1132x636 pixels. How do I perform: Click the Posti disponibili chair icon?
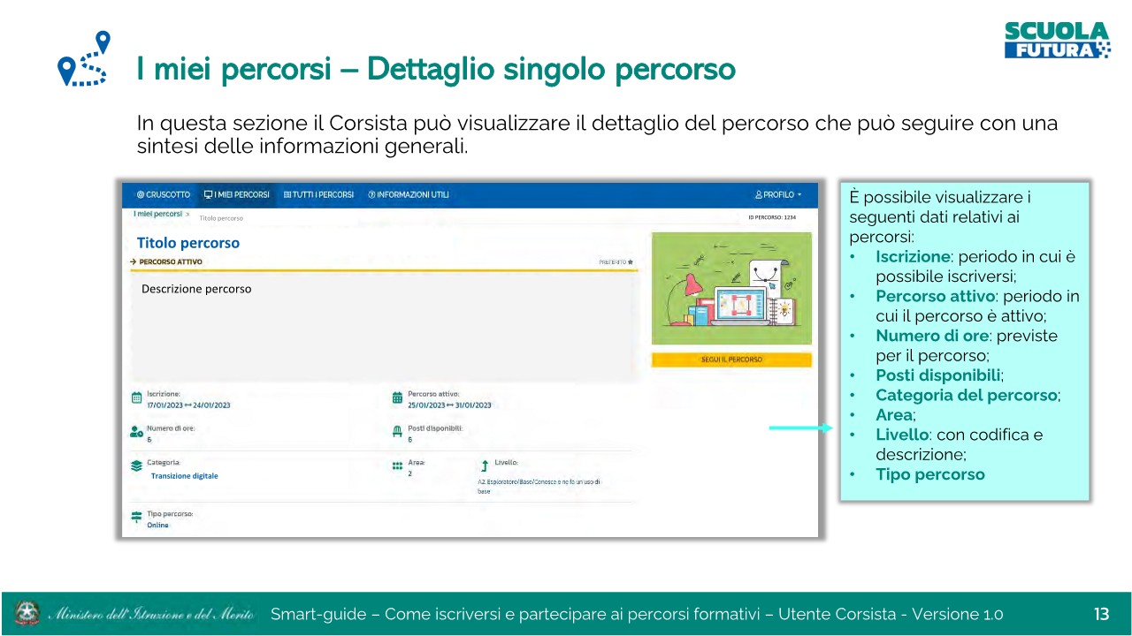(397, 432)
